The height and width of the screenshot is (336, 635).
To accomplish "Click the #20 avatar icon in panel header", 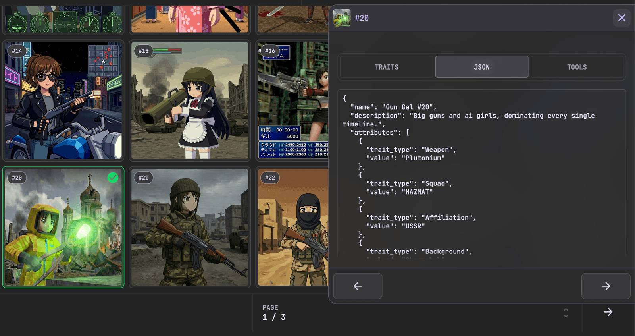I will (342, 18).
